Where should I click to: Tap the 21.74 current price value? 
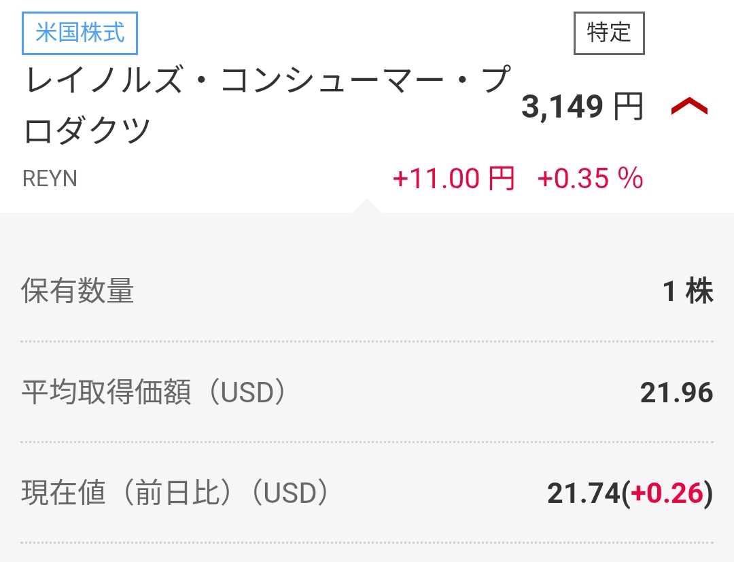point(583,494)
